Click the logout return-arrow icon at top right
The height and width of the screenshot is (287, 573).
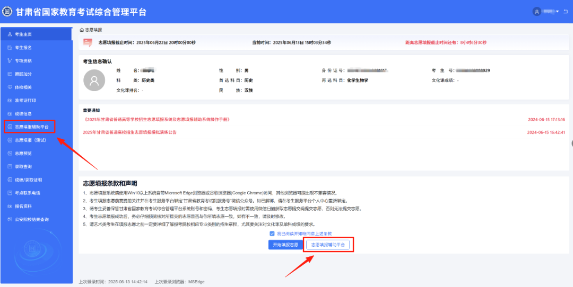point(566,12)
